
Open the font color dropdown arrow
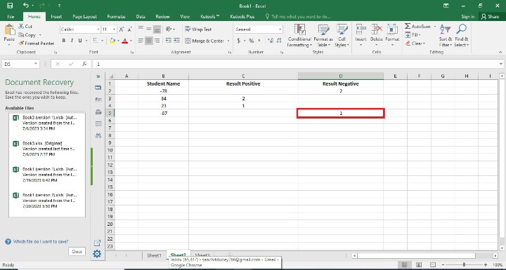click(x=131, y=41)
